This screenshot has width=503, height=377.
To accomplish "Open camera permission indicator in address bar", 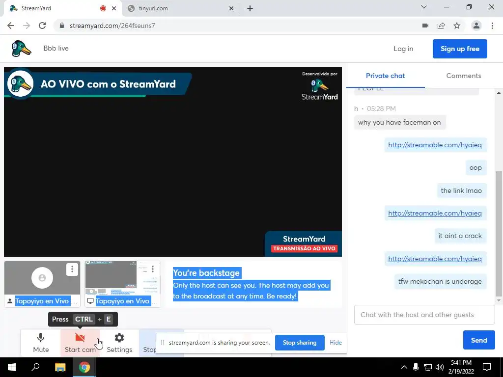I will (425, 26).
